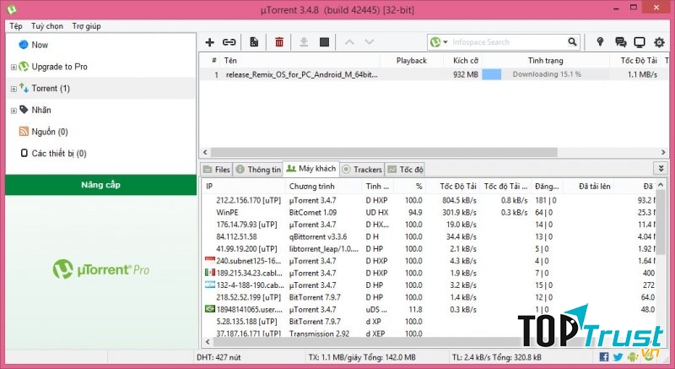Screen dimensions: 675x369
Task: Click the remote monitor icon in toolbar
Action: (640, 42)
